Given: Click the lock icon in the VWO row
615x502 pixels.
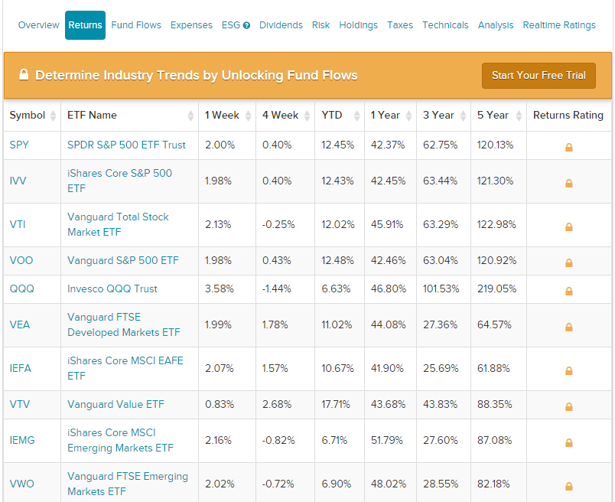Looking at the screenshot, I should pos(568,486).
